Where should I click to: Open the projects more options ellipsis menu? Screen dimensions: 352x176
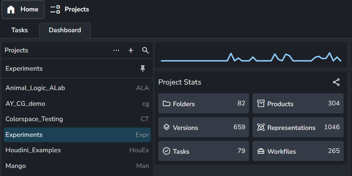pyautogui.click(x=116, y=50)
